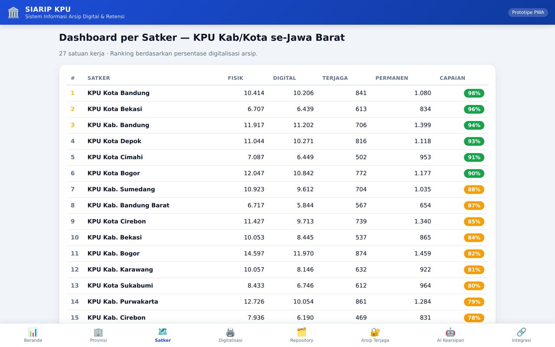Viewport: 555px width, 347px height.
Task: Click the DIGITAL column header
Action: [x=284, y=78]
